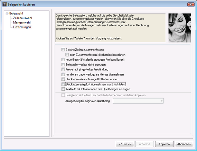Check Textzeile mit Informationen des Quellbeleges
Image resolution: width=197 pixels, height=151 pixels.
(x=63, y=89)
